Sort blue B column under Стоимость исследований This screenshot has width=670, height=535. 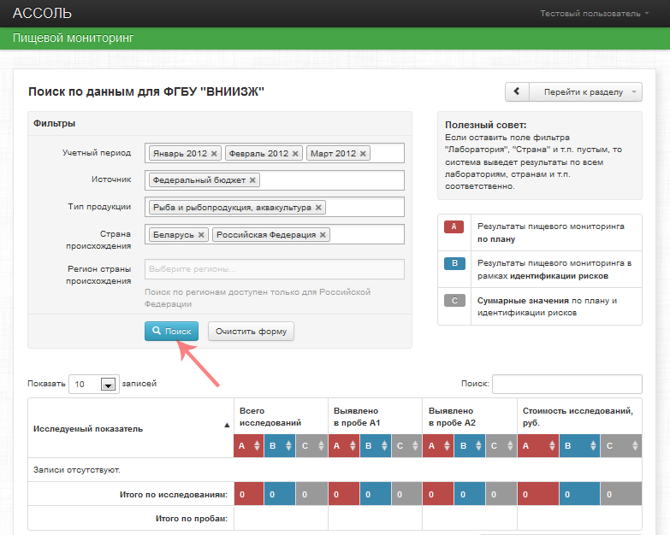(578, 445)
